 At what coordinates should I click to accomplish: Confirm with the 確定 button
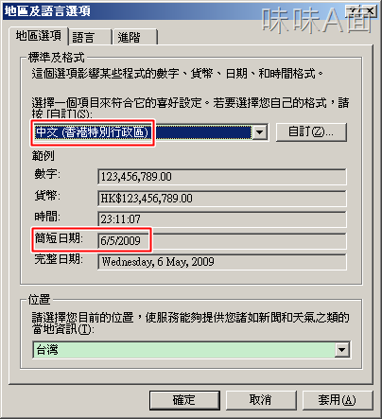184,400
